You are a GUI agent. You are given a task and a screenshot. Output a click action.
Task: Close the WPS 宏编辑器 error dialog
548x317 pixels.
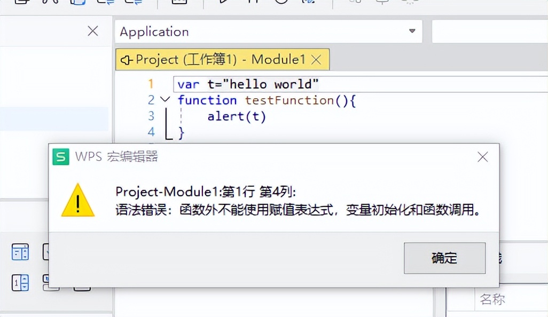[x=483, y=157]
